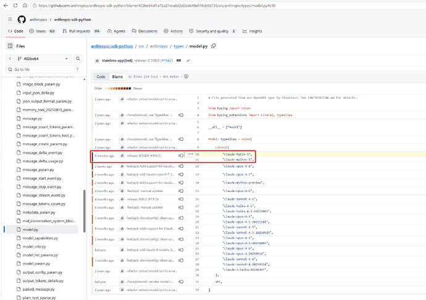Navigate to types breadcrumb folder
Image resolution: width=426 pixels, height=300 pixels.
[x=178, y=46]
